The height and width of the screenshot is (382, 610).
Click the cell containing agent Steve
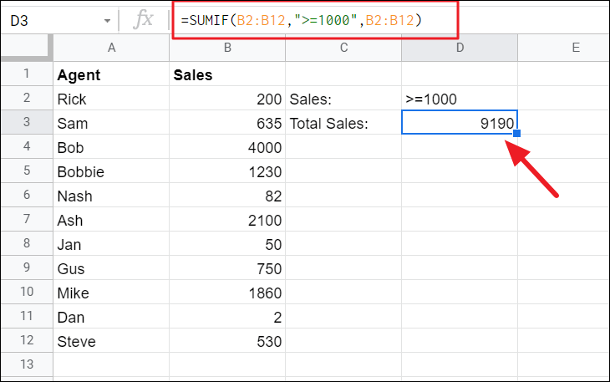111,341
